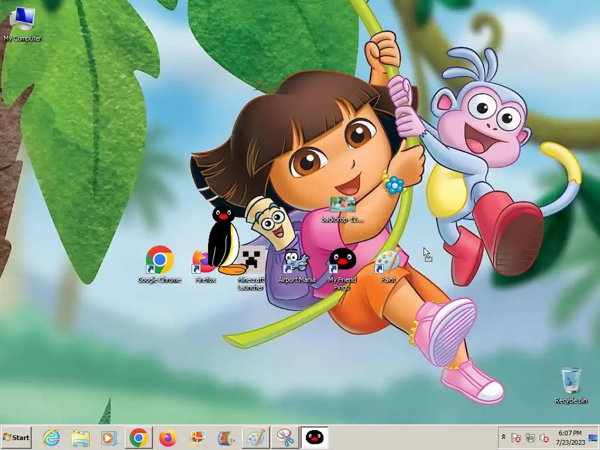
Task: Select the Minecraft Launcher desktop shortcut
Action: pos(251,268)
